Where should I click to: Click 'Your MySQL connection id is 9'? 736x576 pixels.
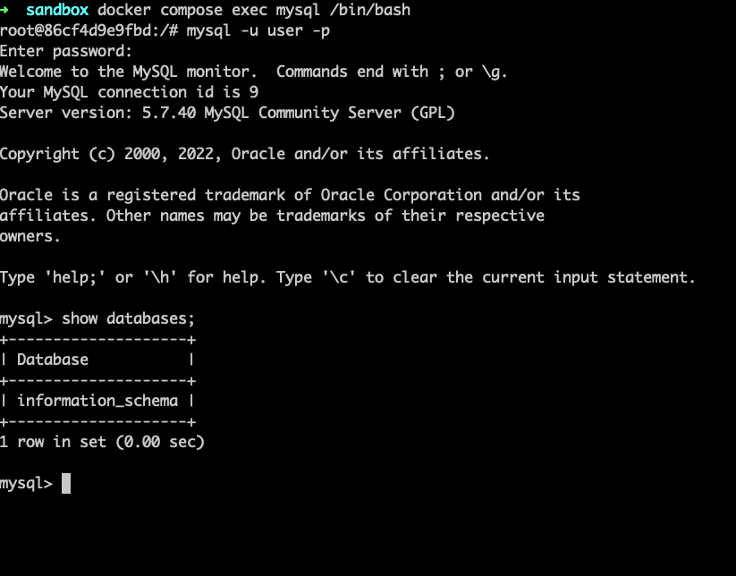click(129, 92)
